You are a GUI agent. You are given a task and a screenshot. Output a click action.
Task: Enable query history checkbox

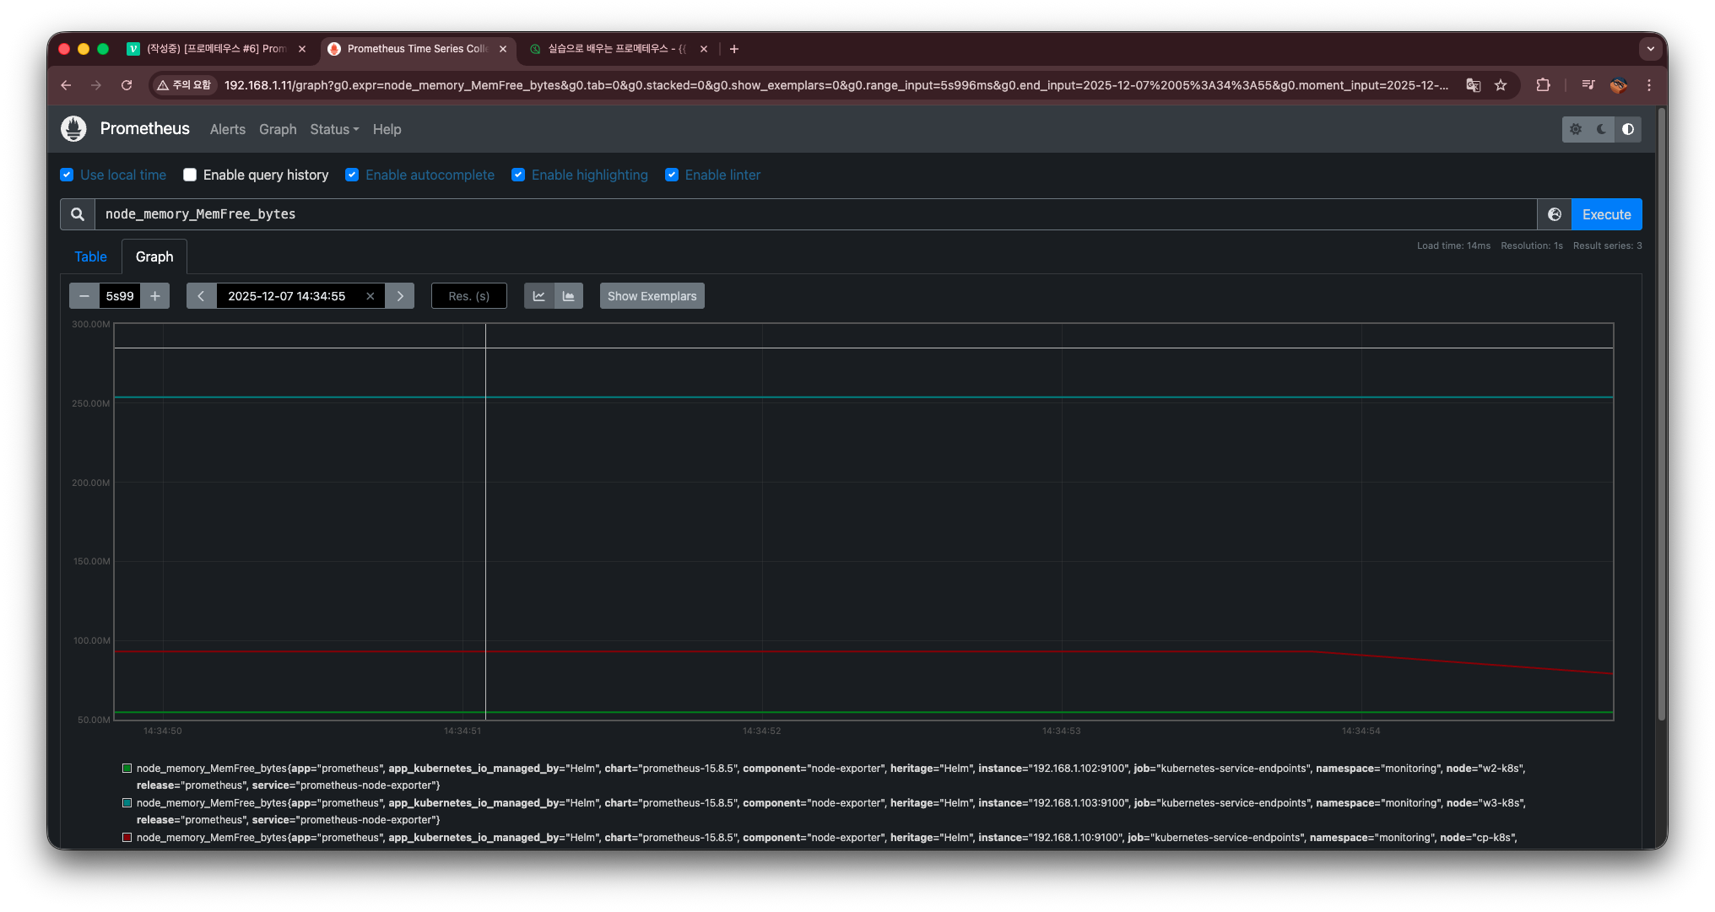(190, 175)
